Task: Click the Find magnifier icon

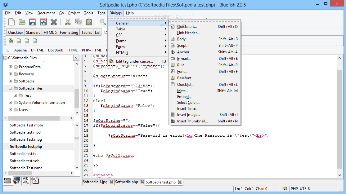Action: (103, 22)
